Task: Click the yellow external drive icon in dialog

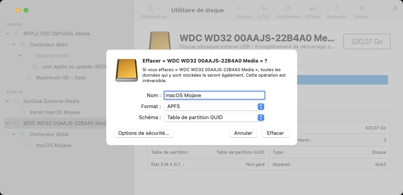Action: click(x=127, y=70)
